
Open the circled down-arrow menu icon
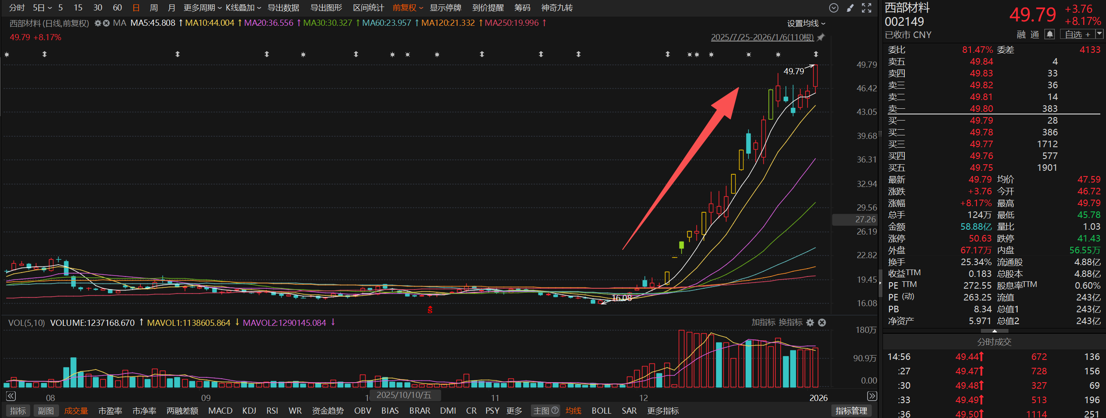point(834,8)
